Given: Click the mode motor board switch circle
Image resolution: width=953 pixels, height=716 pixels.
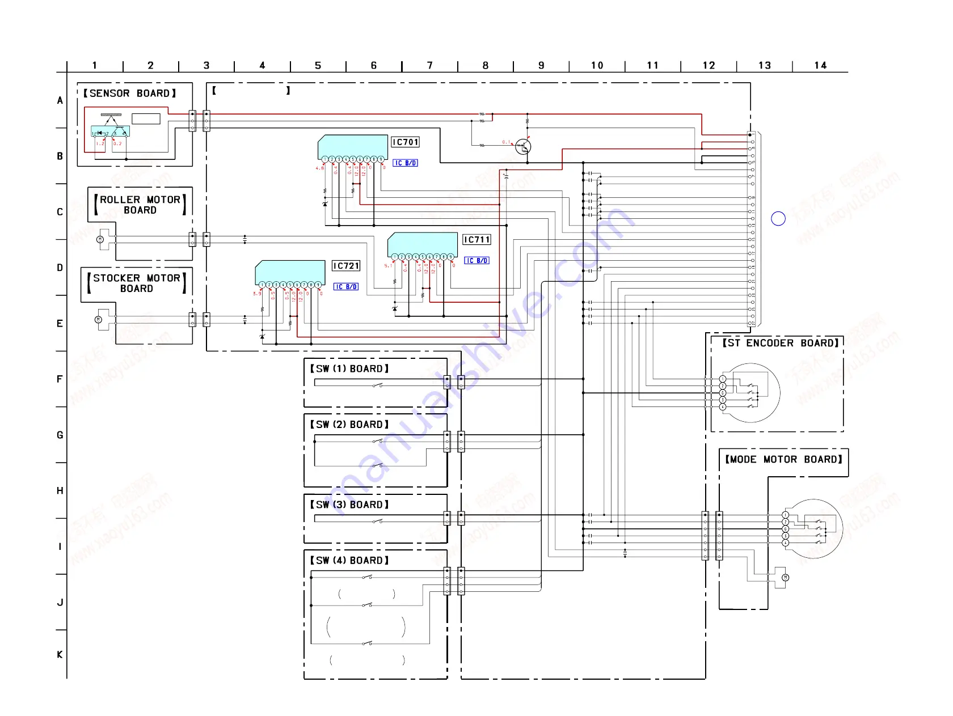Looking at the screenshot, I should pos(815,529).
